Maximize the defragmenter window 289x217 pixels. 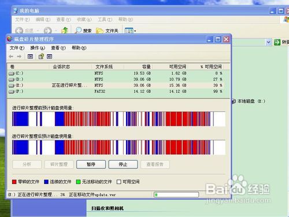pos(218,39)
